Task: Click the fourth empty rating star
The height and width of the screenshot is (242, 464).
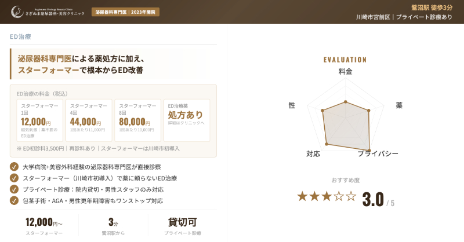Action: 339,196
